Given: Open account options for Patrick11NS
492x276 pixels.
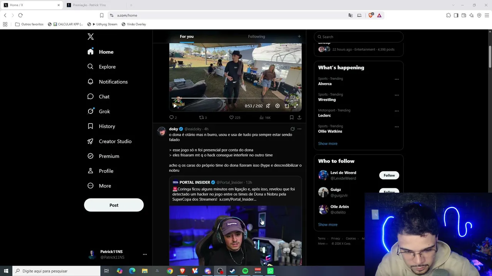Looking at the screenshot, I should 145,254.
